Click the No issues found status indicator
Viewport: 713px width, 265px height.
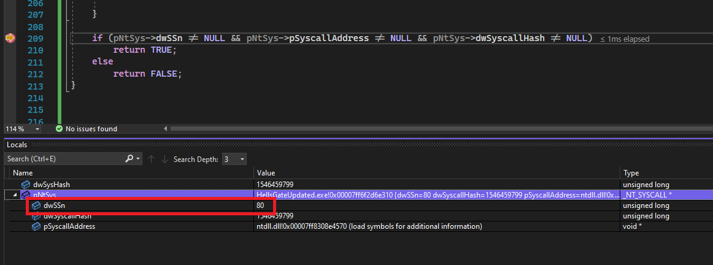(x=87, y=129)
